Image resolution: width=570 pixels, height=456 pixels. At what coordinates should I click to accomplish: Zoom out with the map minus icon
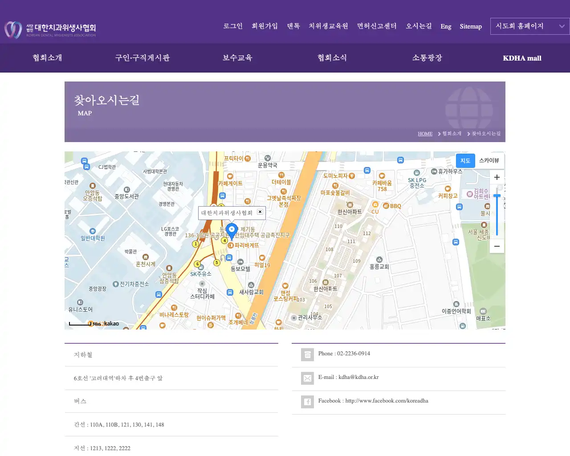[497, 246]
